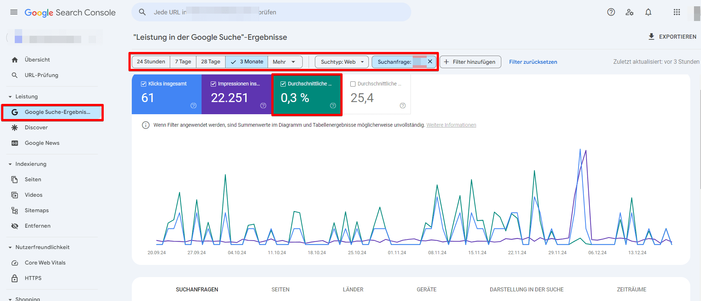
Task: Click the Entfernen hidden-eye icon
Action: point(15,226)
